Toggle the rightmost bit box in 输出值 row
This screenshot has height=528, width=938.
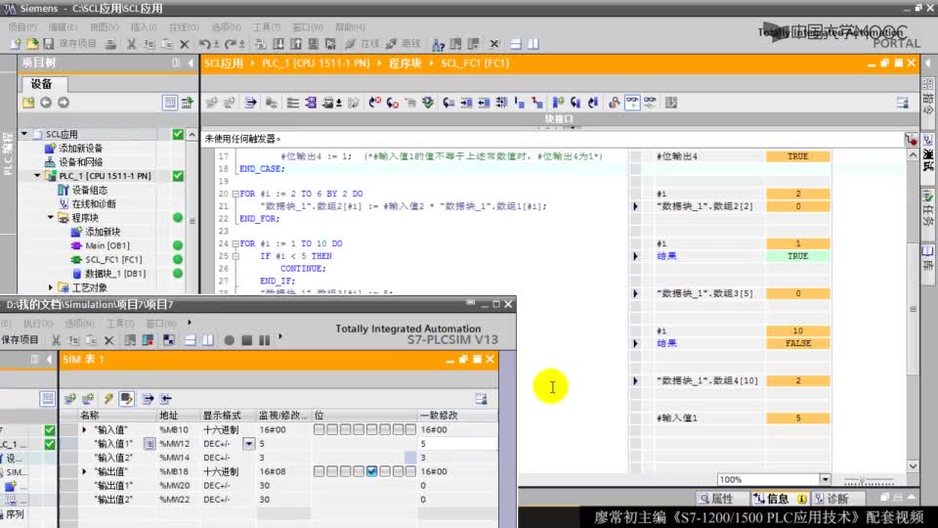tap(410, 471)
